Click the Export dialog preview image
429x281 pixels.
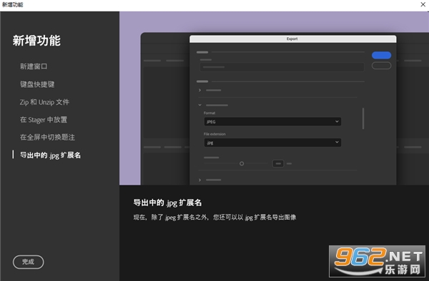click(x=274, y=98)
